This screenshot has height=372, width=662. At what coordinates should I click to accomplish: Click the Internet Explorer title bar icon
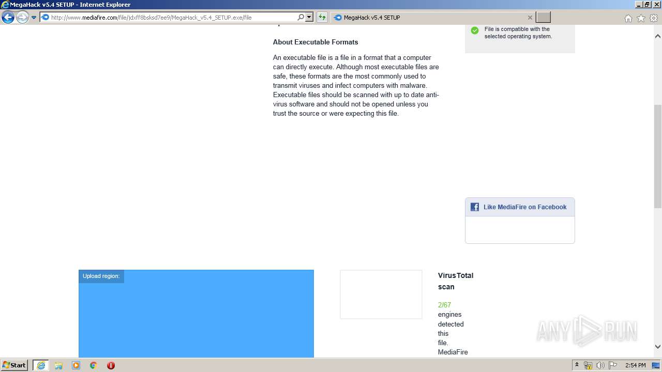point(5,5)
